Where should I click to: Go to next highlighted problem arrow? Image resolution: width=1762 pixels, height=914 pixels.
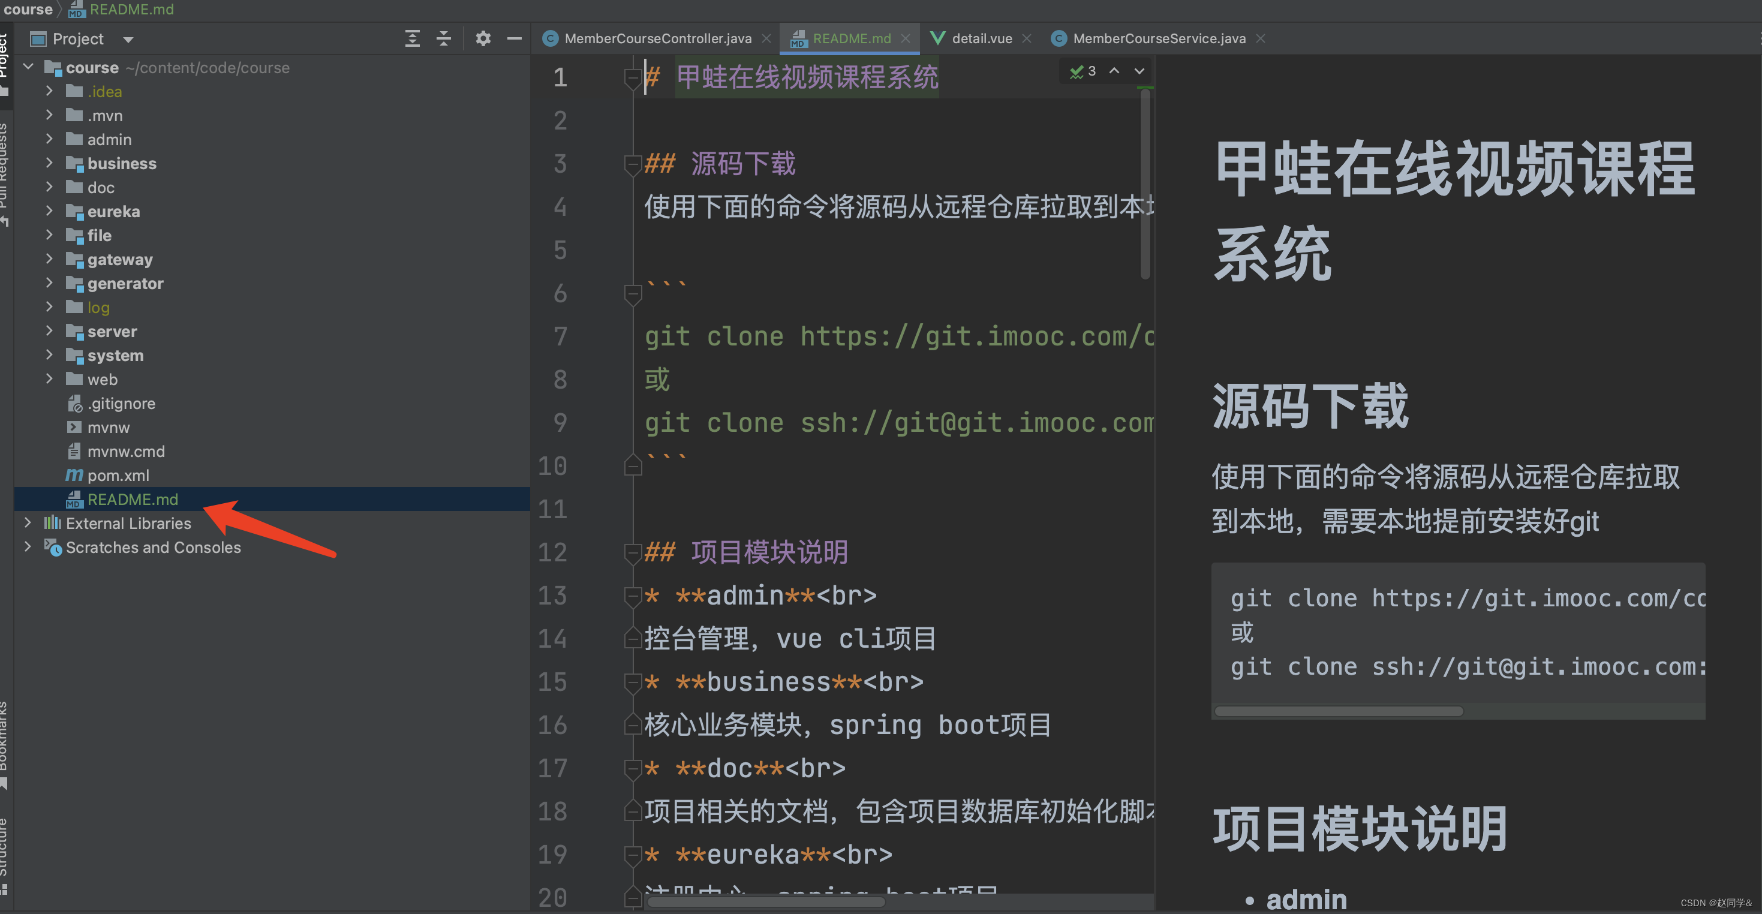(x=1139, y=70)
